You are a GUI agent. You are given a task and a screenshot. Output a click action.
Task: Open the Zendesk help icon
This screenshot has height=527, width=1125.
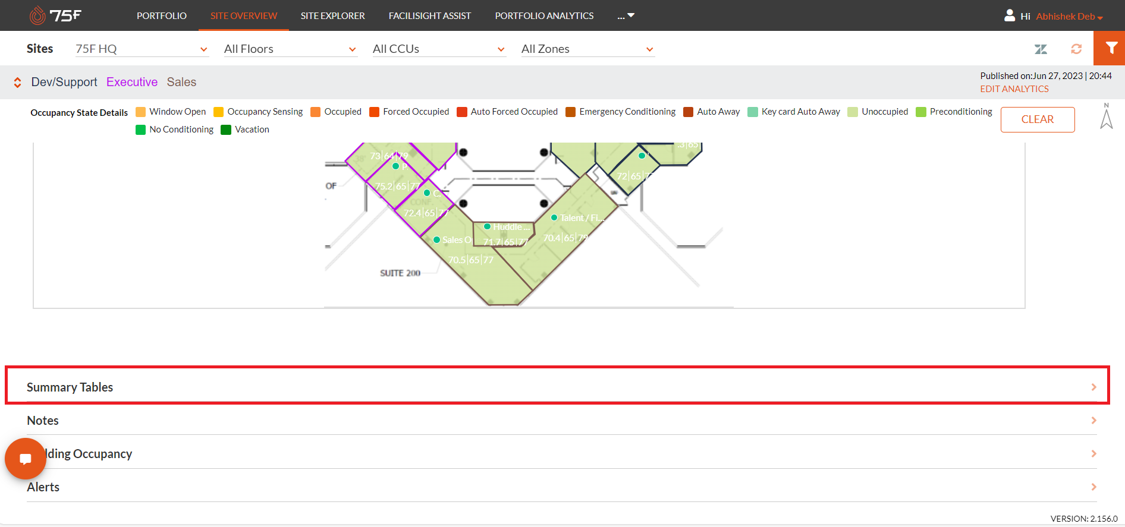(x=1041, y=49)
